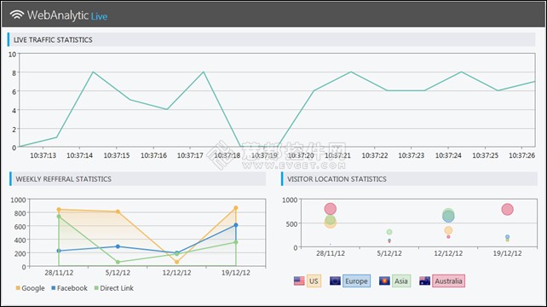Click the Facebook legend entry

click(69, 288)
